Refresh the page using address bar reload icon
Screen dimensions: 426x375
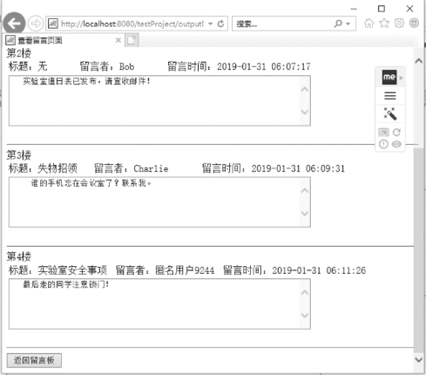tap(220, 24)
